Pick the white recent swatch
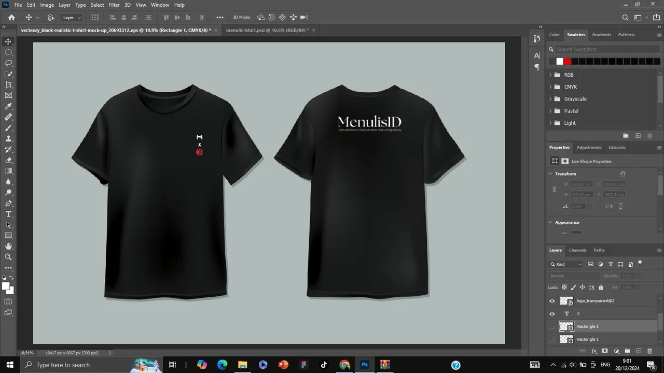This screenshot has width=664, height=373. [x=560, y=61]
